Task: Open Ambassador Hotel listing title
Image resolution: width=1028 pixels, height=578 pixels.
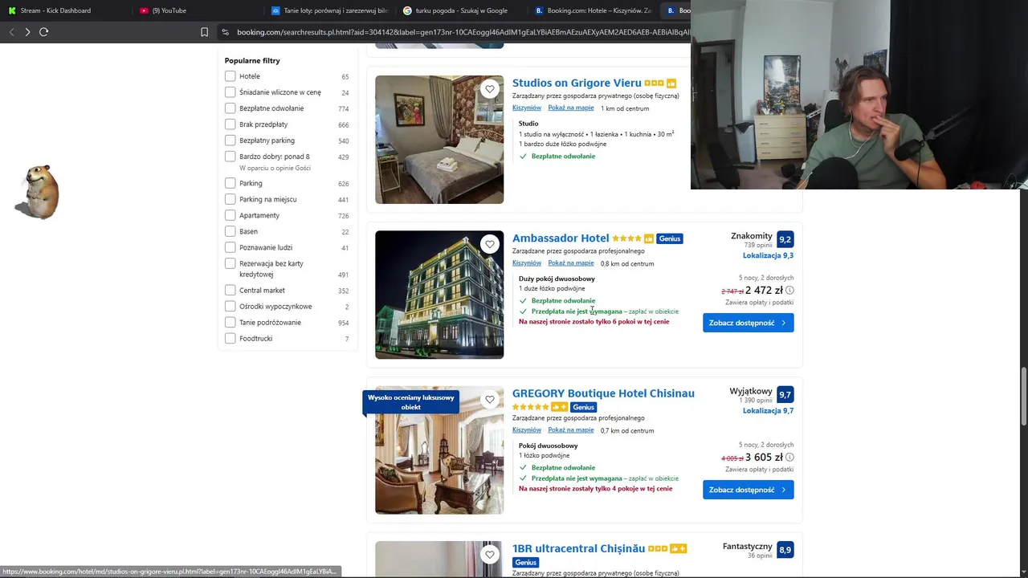Action: point(561,238)
